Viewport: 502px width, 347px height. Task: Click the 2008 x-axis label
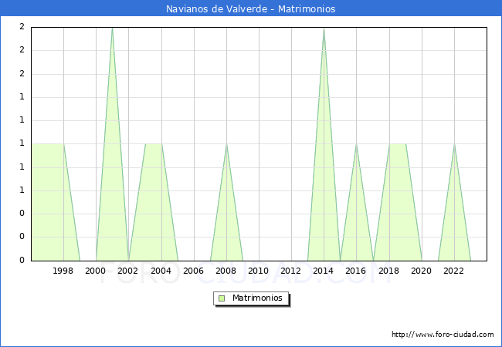tap(226, 271)
